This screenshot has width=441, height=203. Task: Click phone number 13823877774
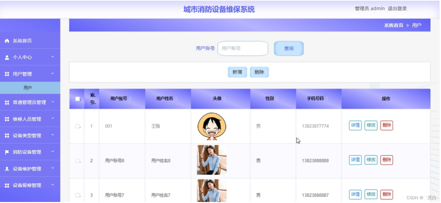(x=315, y=126)
